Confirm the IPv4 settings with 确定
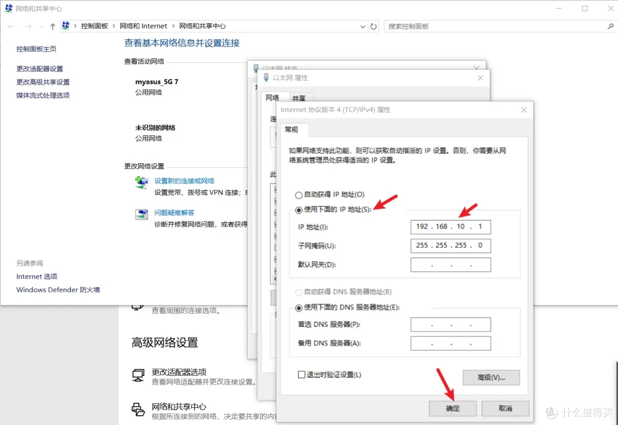Screen dimensions: 618x425 (x=453, y=408)
